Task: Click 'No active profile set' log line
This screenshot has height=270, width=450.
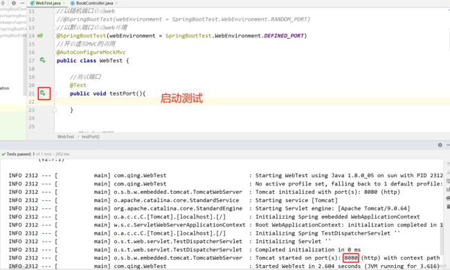Action: pos(349,183)
